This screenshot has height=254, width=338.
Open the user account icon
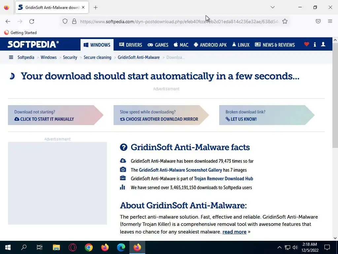(323, 44)
